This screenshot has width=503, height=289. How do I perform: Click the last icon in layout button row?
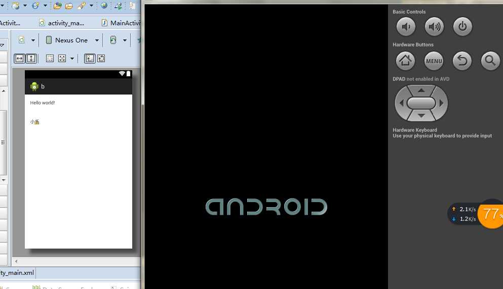(101, 58)
